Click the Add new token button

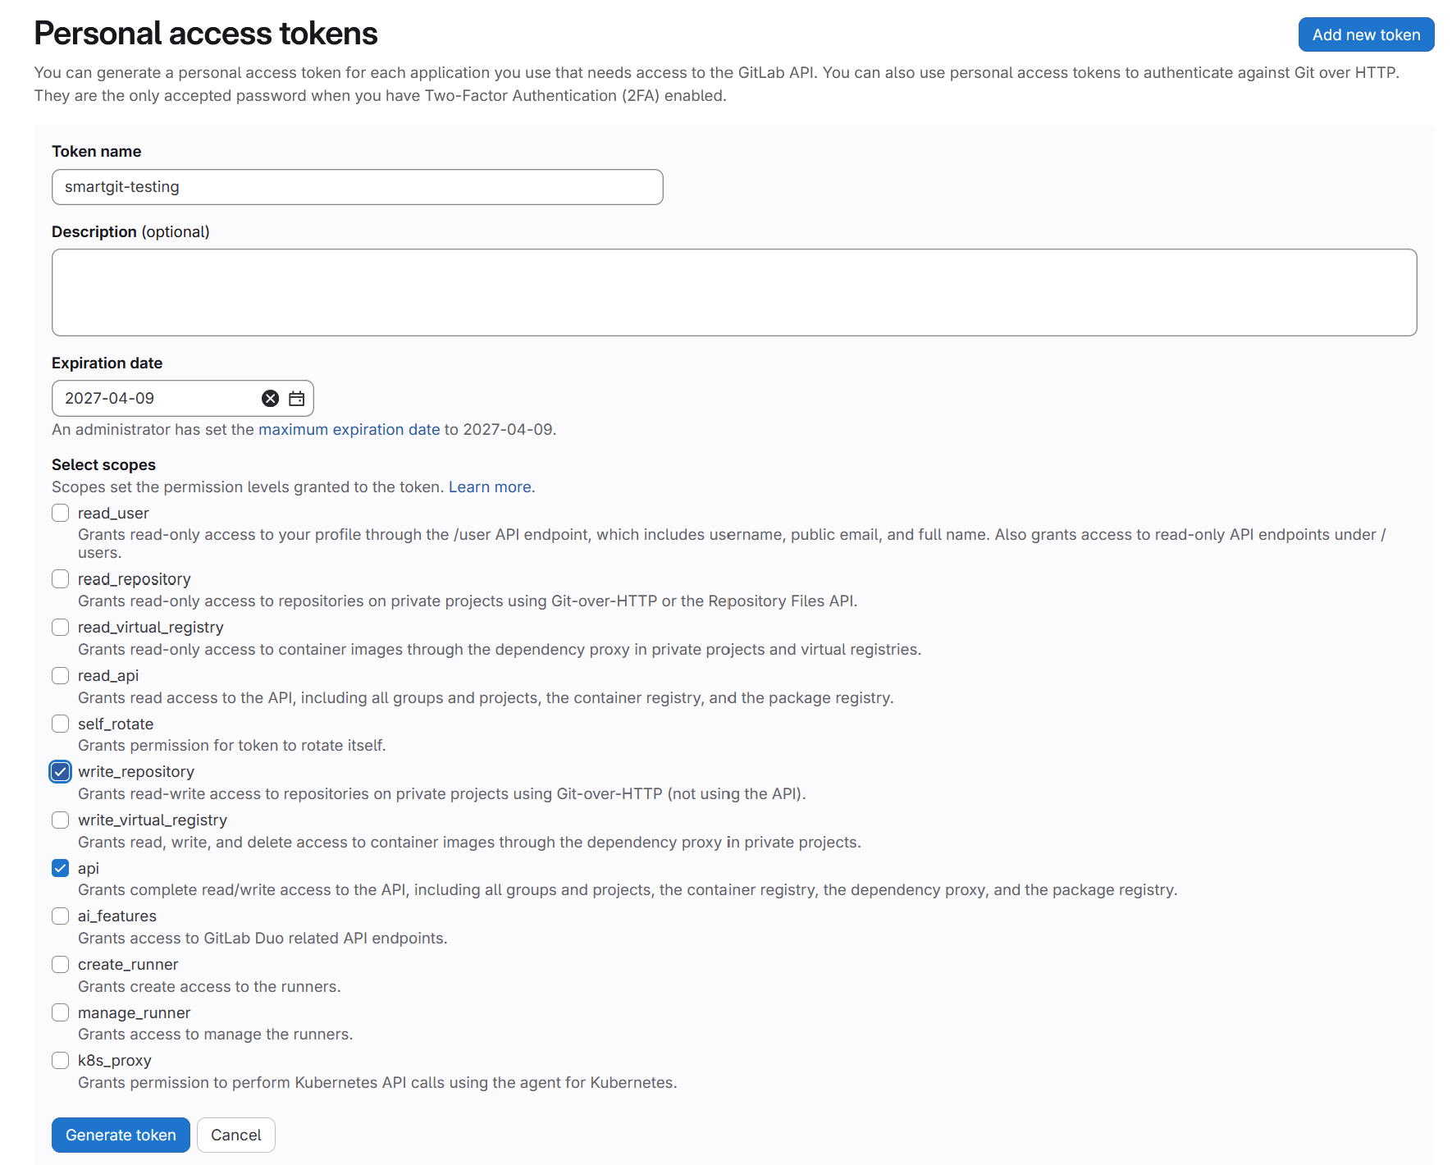(x=1365, y=34)
